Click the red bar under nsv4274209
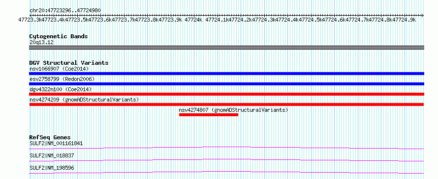The image size is (438, 179). click(x=226, y=104)
